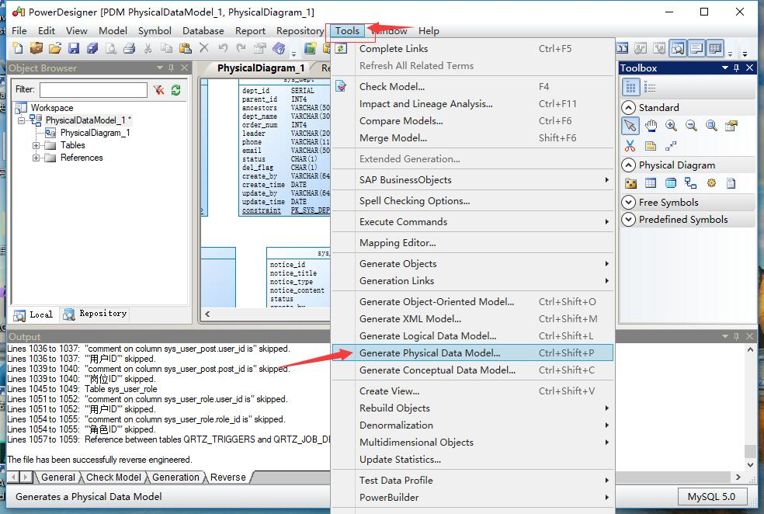Viewport: 764px width, 514px height.
Task: Click the New Model toolbar icon
Action: click(x=18, y=47)
